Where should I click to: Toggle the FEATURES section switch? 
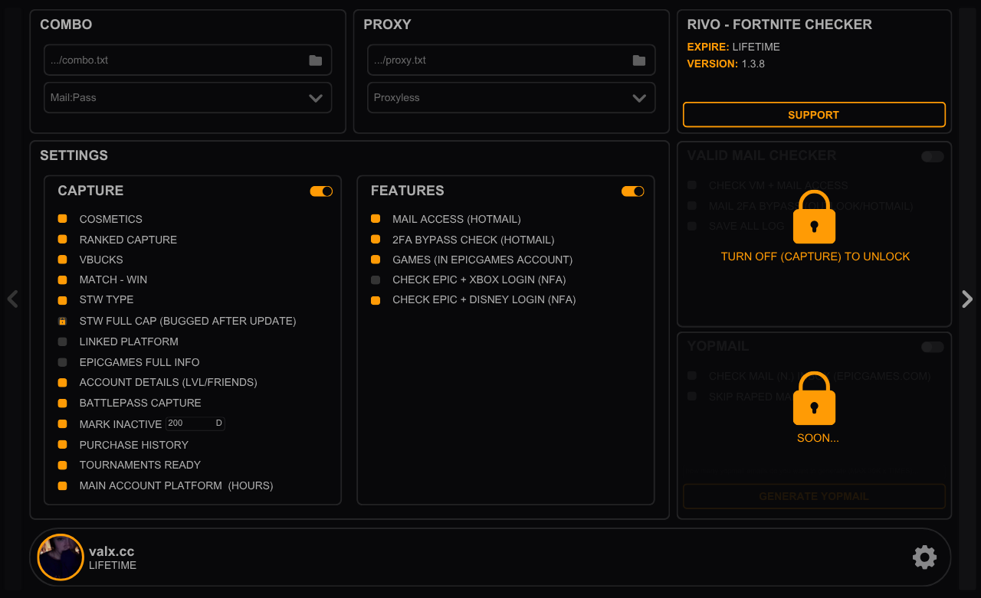[x=633, y=191]
